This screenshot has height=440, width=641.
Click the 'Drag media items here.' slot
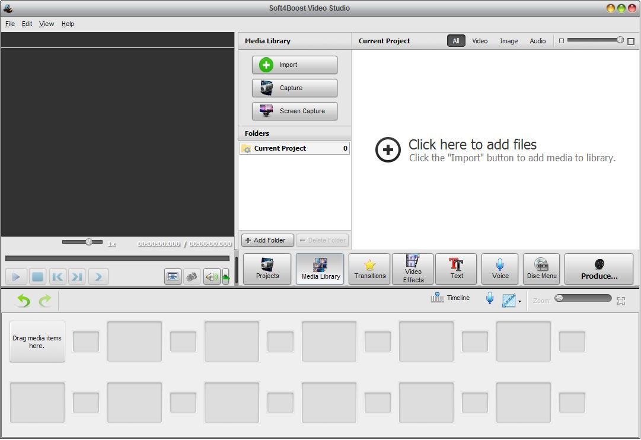37,342
